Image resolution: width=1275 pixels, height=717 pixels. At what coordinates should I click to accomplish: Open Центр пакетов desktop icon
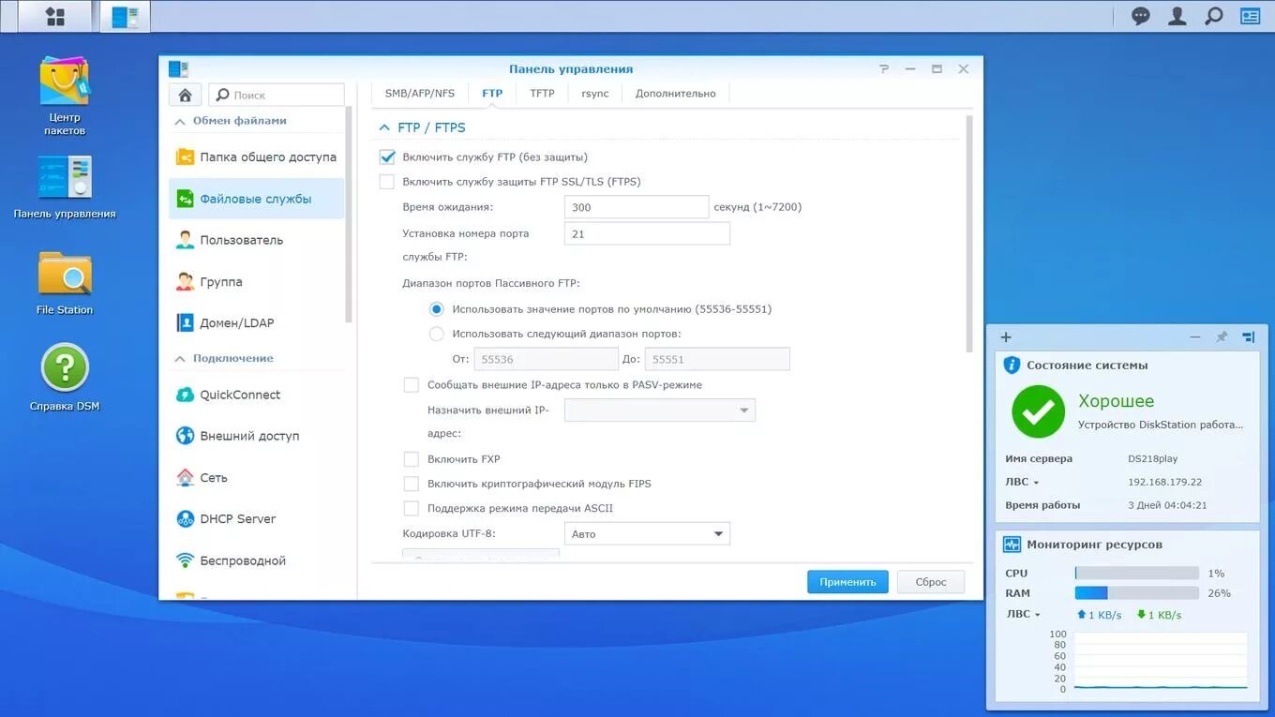click(x=64, y=96)
